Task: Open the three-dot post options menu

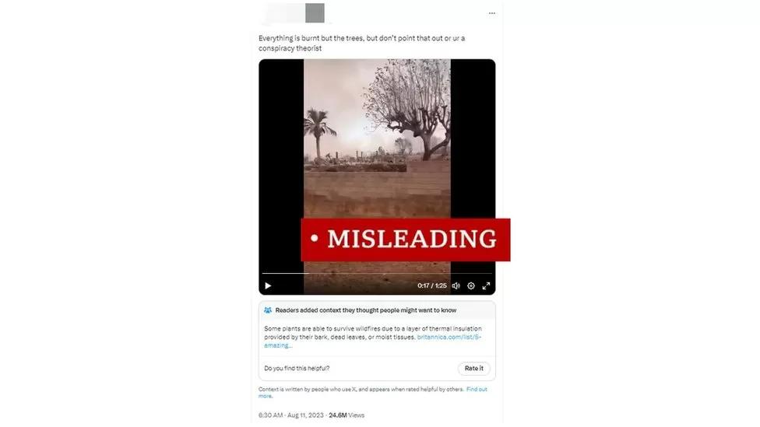Action: coord(492,13)
